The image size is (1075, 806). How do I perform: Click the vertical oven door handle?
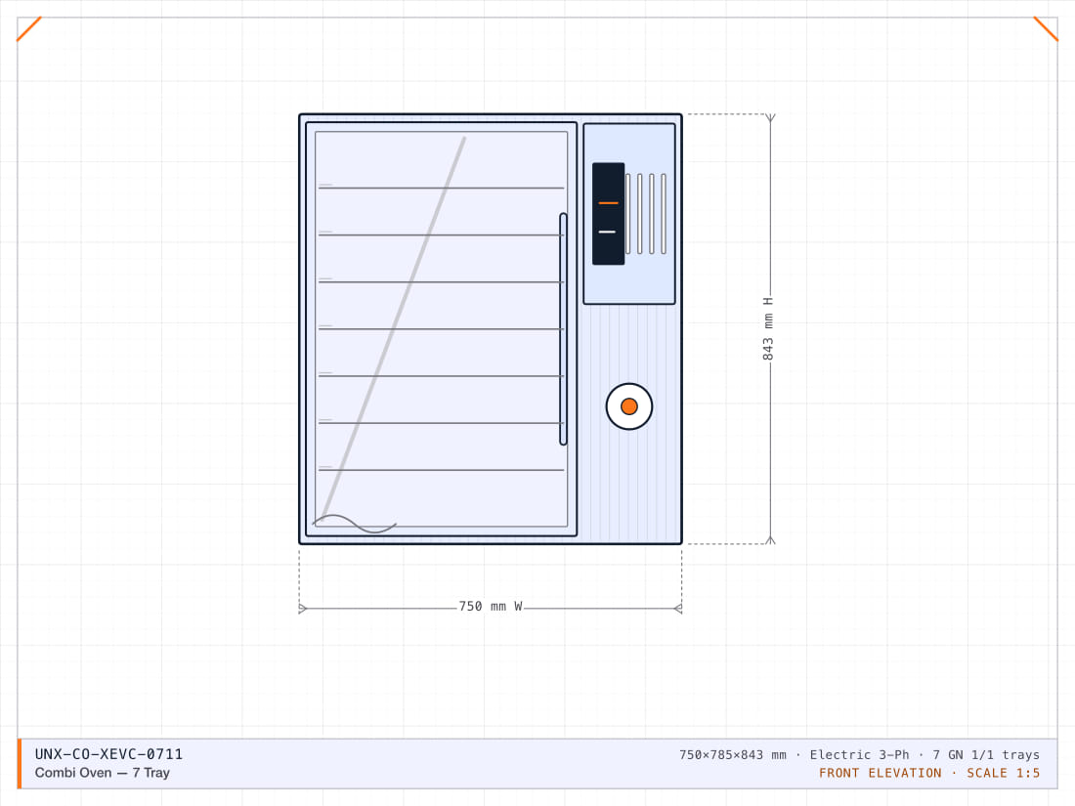[x=563, y=329]
